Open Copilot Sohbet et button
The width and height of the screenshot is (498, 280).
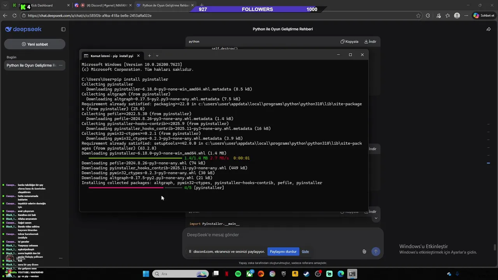(x=484, y=16)
